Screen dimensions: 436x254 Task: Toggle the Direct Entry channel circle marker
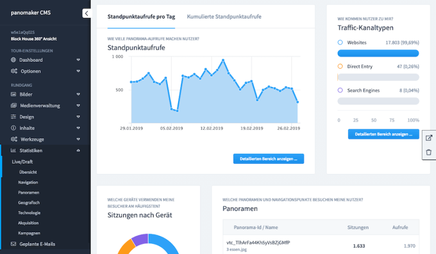click(341, 66)
